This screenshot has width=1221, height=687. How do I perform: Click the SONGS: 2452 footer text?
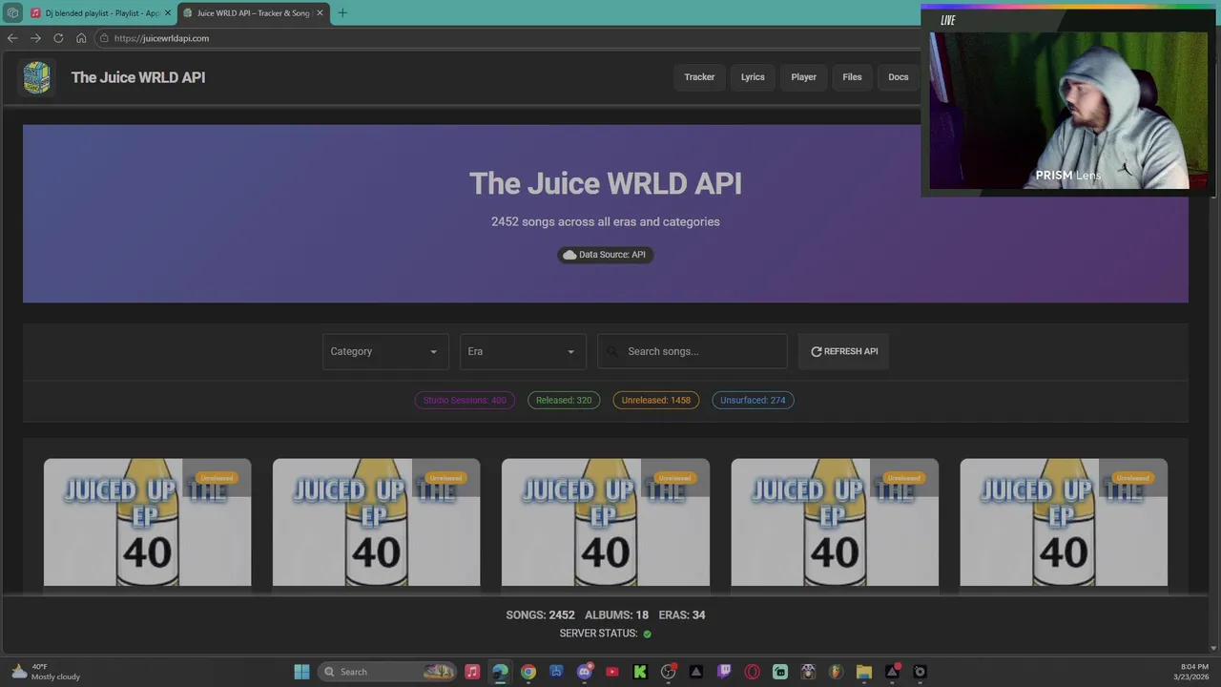coord(540,615)
